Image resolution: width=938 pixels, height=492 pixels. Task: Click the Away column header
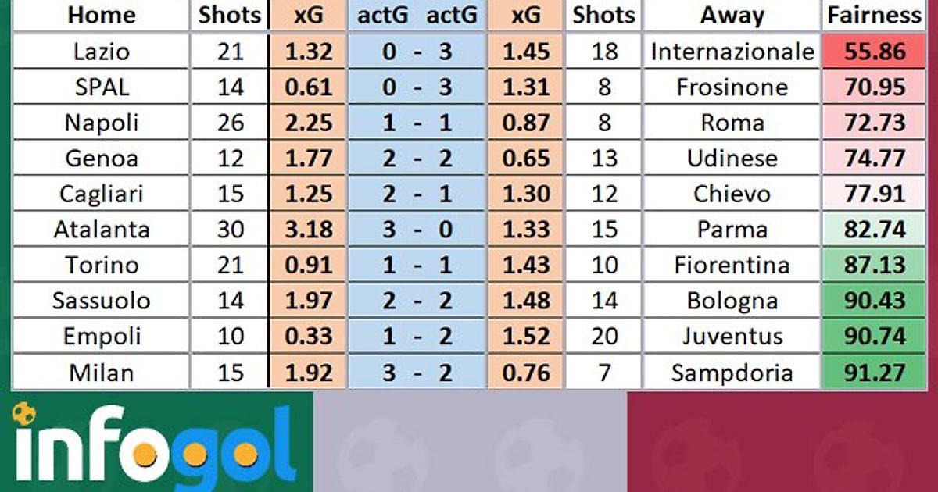732,15
